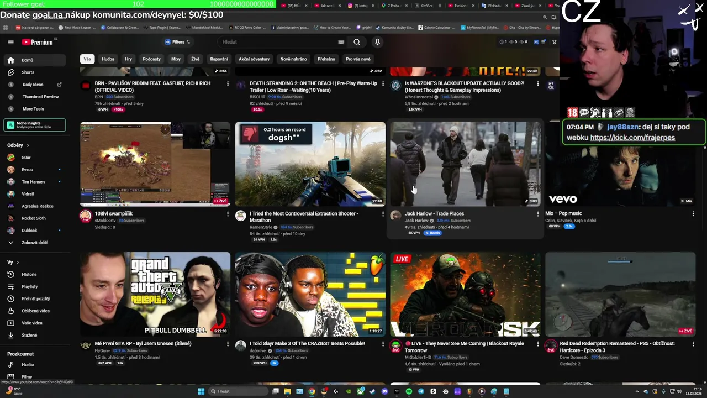Image resolution: width=707 pixels, height=398 pixels.
Task: Select the Akční adventury chip
Action: 254,59
